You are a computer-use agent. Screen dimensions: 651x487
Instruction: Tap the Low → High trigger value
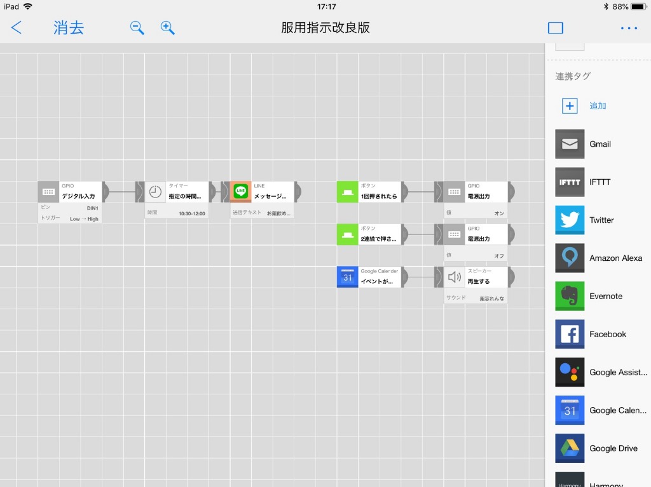(85, 219)
